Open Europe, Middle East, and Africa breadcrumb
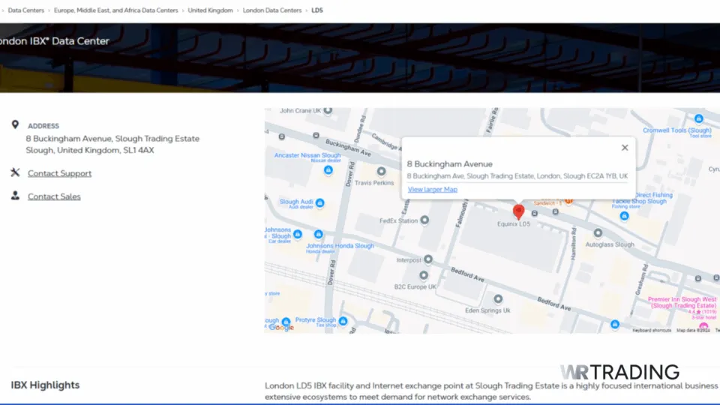Screen dimensions: 720x405 115,10
